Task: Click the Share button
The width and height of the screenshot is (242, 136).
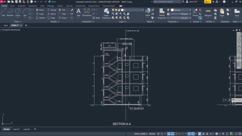Action: (52, 2)
